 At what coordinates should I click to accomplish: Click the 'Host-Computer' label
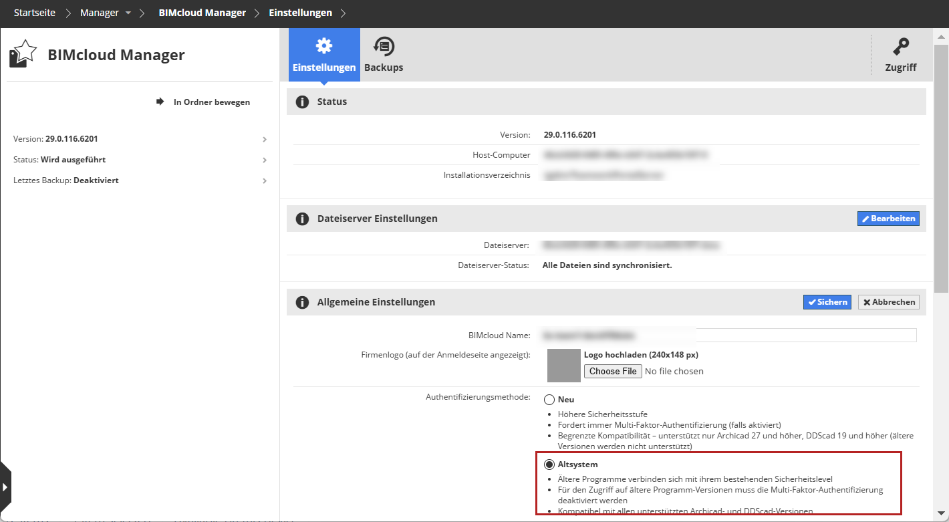coord(501,155)
